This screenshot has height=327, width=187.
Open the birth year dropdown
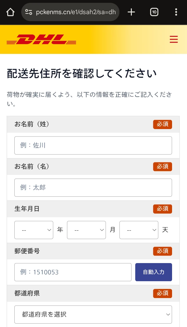(34, 230)
